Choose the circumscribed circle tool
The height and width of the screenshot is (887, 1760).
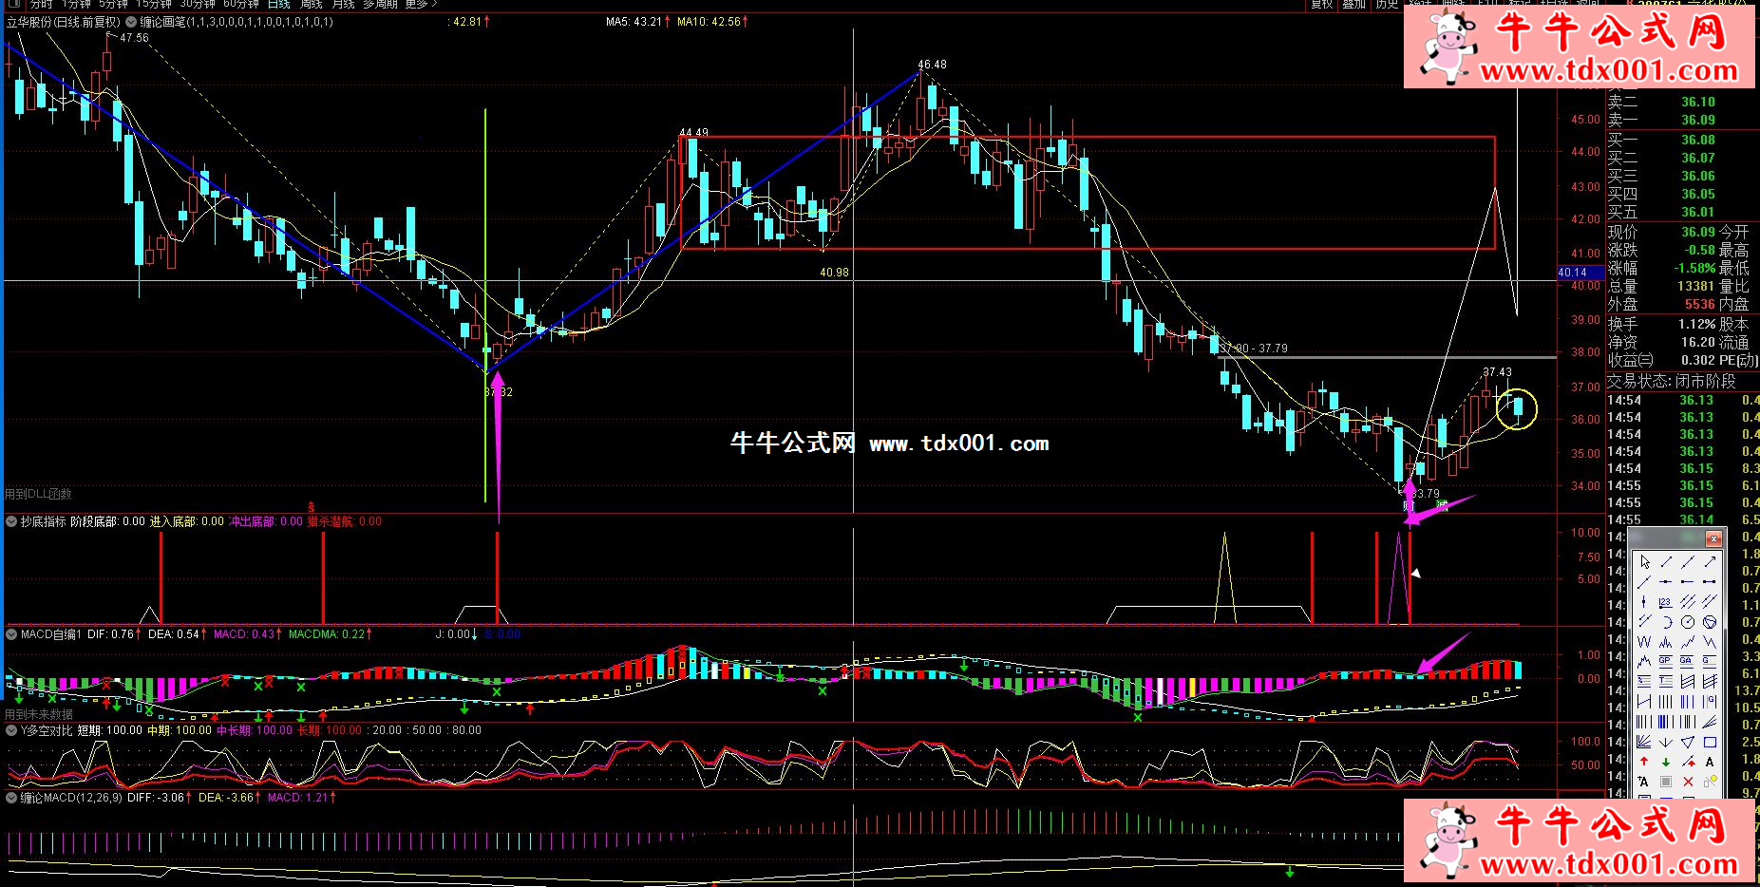[x=1710, y=622]
